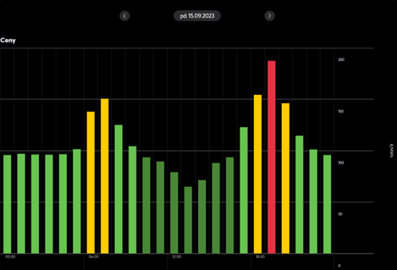397x270 pixels.
Task: Click the 06:00 time axis label
Action: coord(93,257)
